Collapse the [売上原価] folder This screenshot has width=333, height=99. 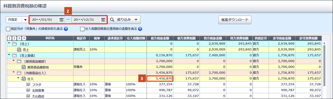(x=9, y=55)
